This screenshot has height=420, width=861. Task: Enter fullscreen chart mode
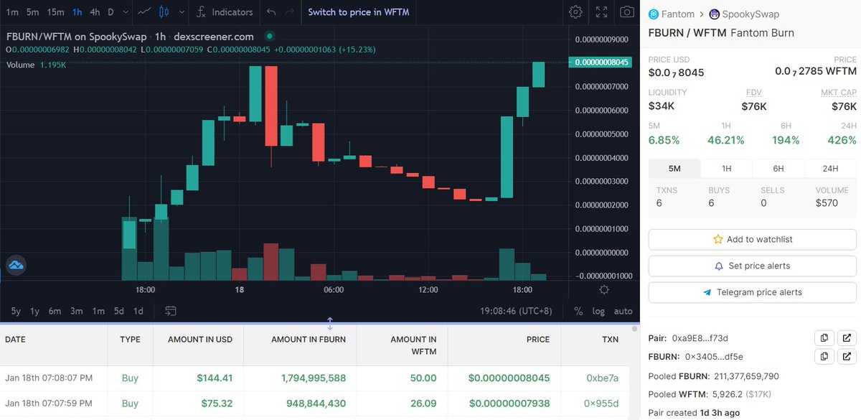click(602, 12)
